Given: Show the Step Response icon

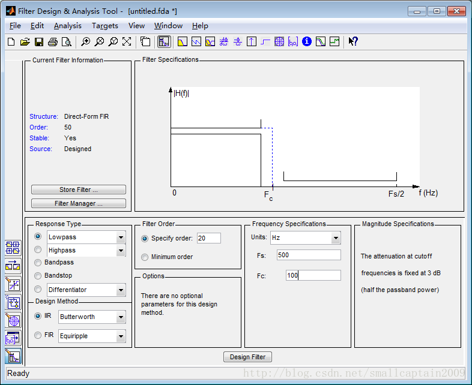Looking at the screenshot, I should [265, 41].
